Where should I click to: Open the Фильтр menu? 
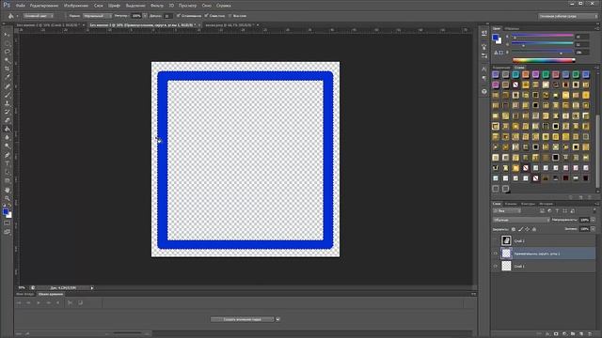coord(157,6)
